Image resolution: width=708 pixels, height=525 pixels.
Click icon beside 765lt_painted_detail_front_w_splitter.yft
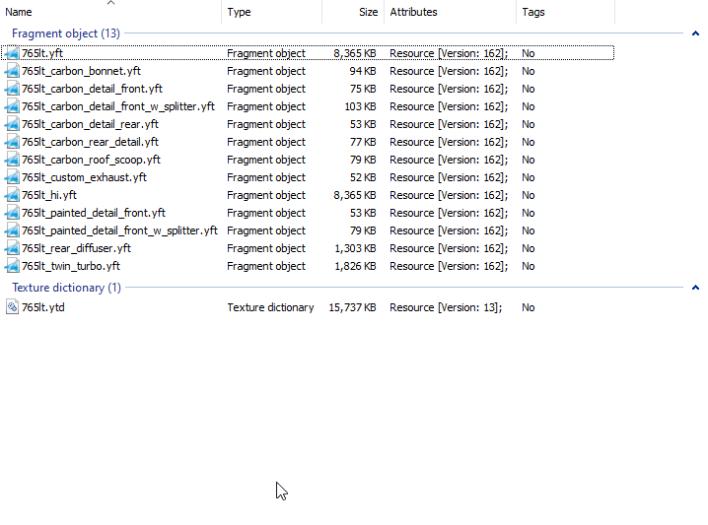click(x=12, y=230)
